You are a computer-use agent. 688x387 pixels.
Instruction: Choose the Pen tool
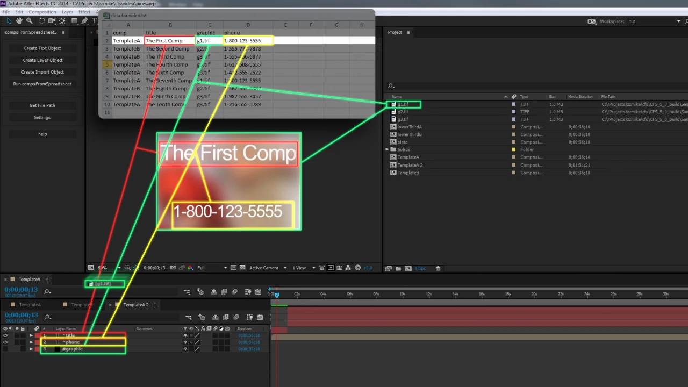85,20
